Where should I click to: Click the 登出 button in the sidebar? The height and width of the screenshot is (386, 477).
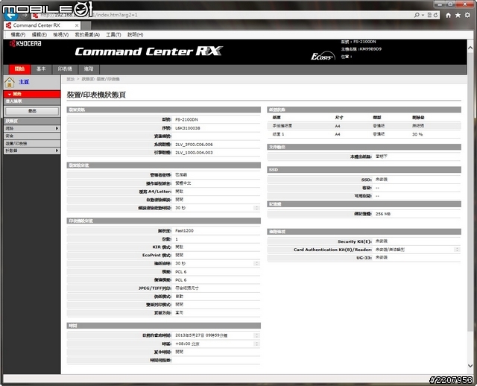pos(32,111)
